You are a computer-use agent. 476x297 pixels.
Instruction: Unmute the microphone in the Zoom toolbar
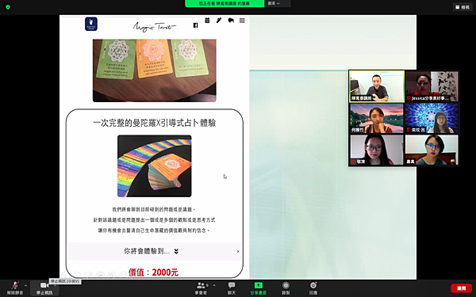pyautogui.click(x=14, y=288)
